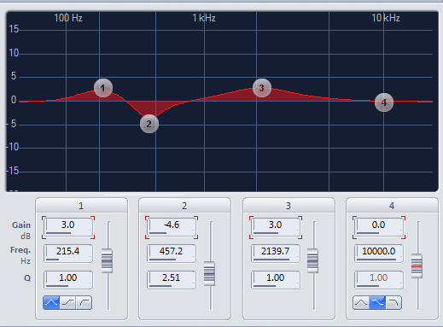Screen dimensions: 443x327
Task: Click band 1 vertical gain slider handle
Action: (x=107, y=260)
